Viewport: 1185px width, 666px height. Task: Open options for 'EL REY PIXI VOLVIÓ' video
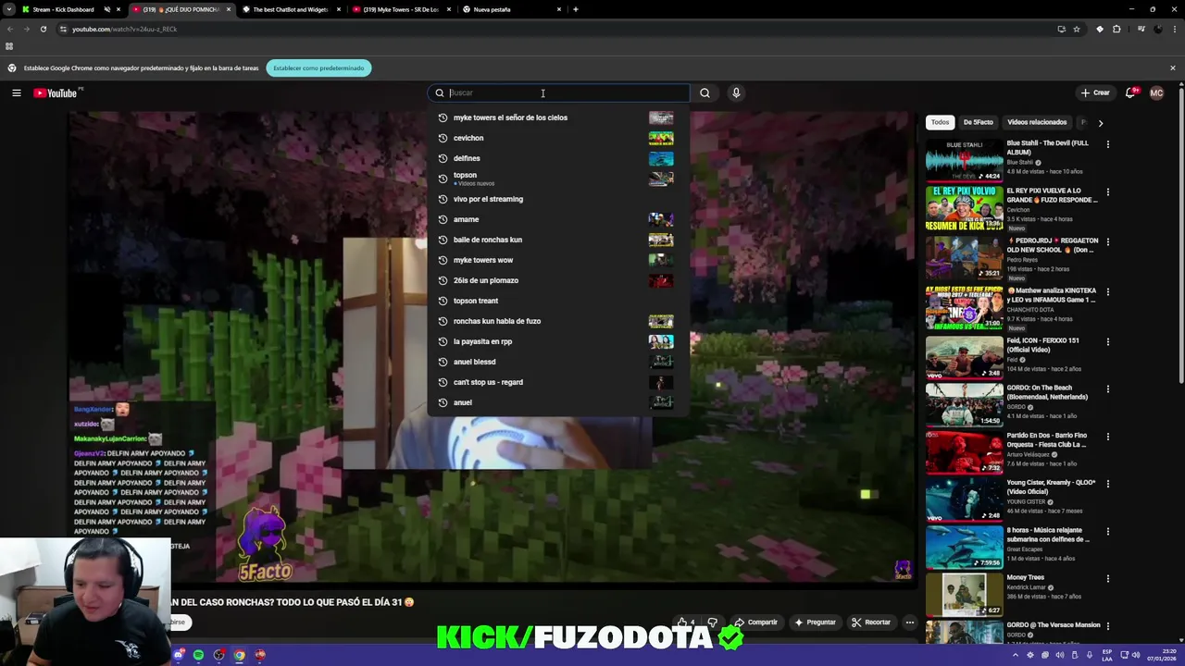pyautogui.click(x=1107, y=192)
